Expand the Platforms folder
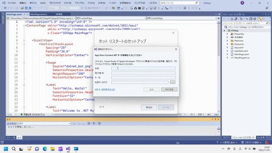 227,41
